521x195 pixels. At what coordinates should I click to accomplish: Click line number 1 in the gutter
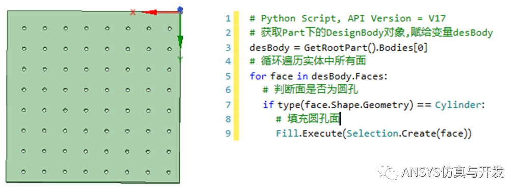pyautogui.click(x=228, y=18)
